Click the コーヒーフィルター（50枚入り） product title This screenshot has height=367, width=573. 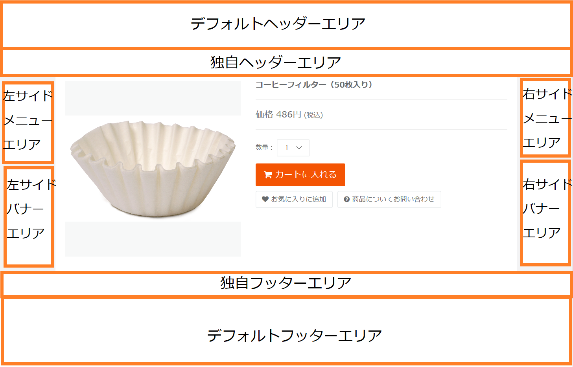click(x=314, y=84)
